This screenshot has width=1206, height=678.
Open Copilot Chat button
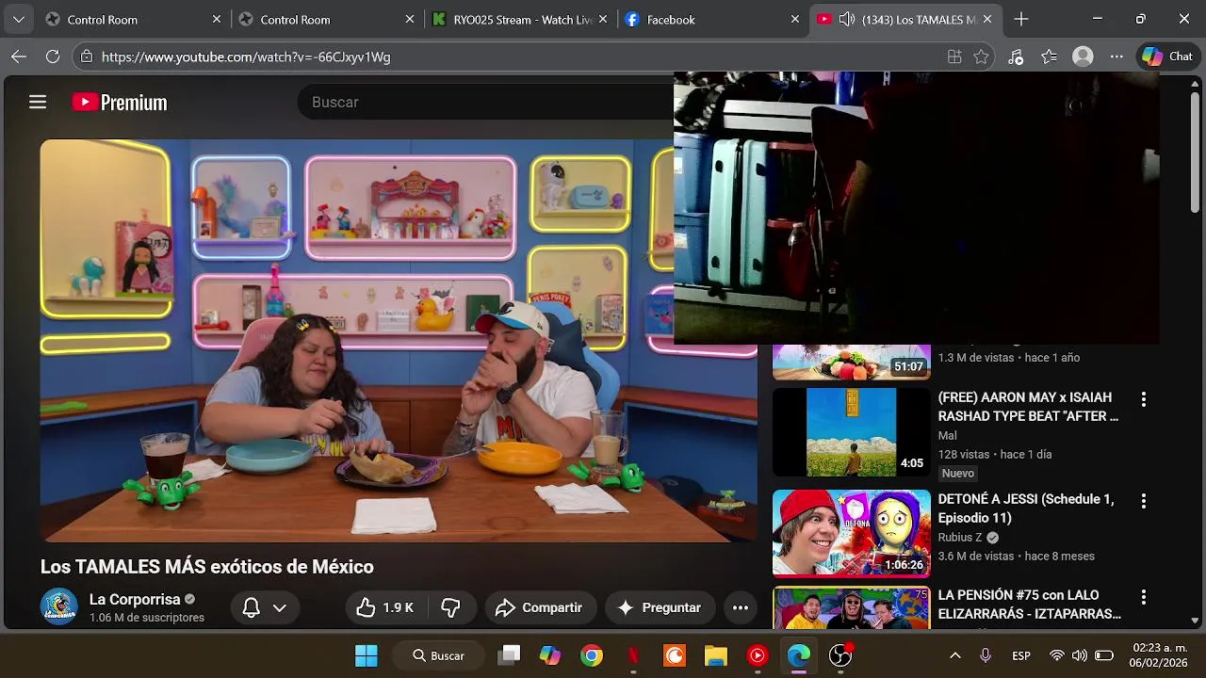tap(1167, 56)
